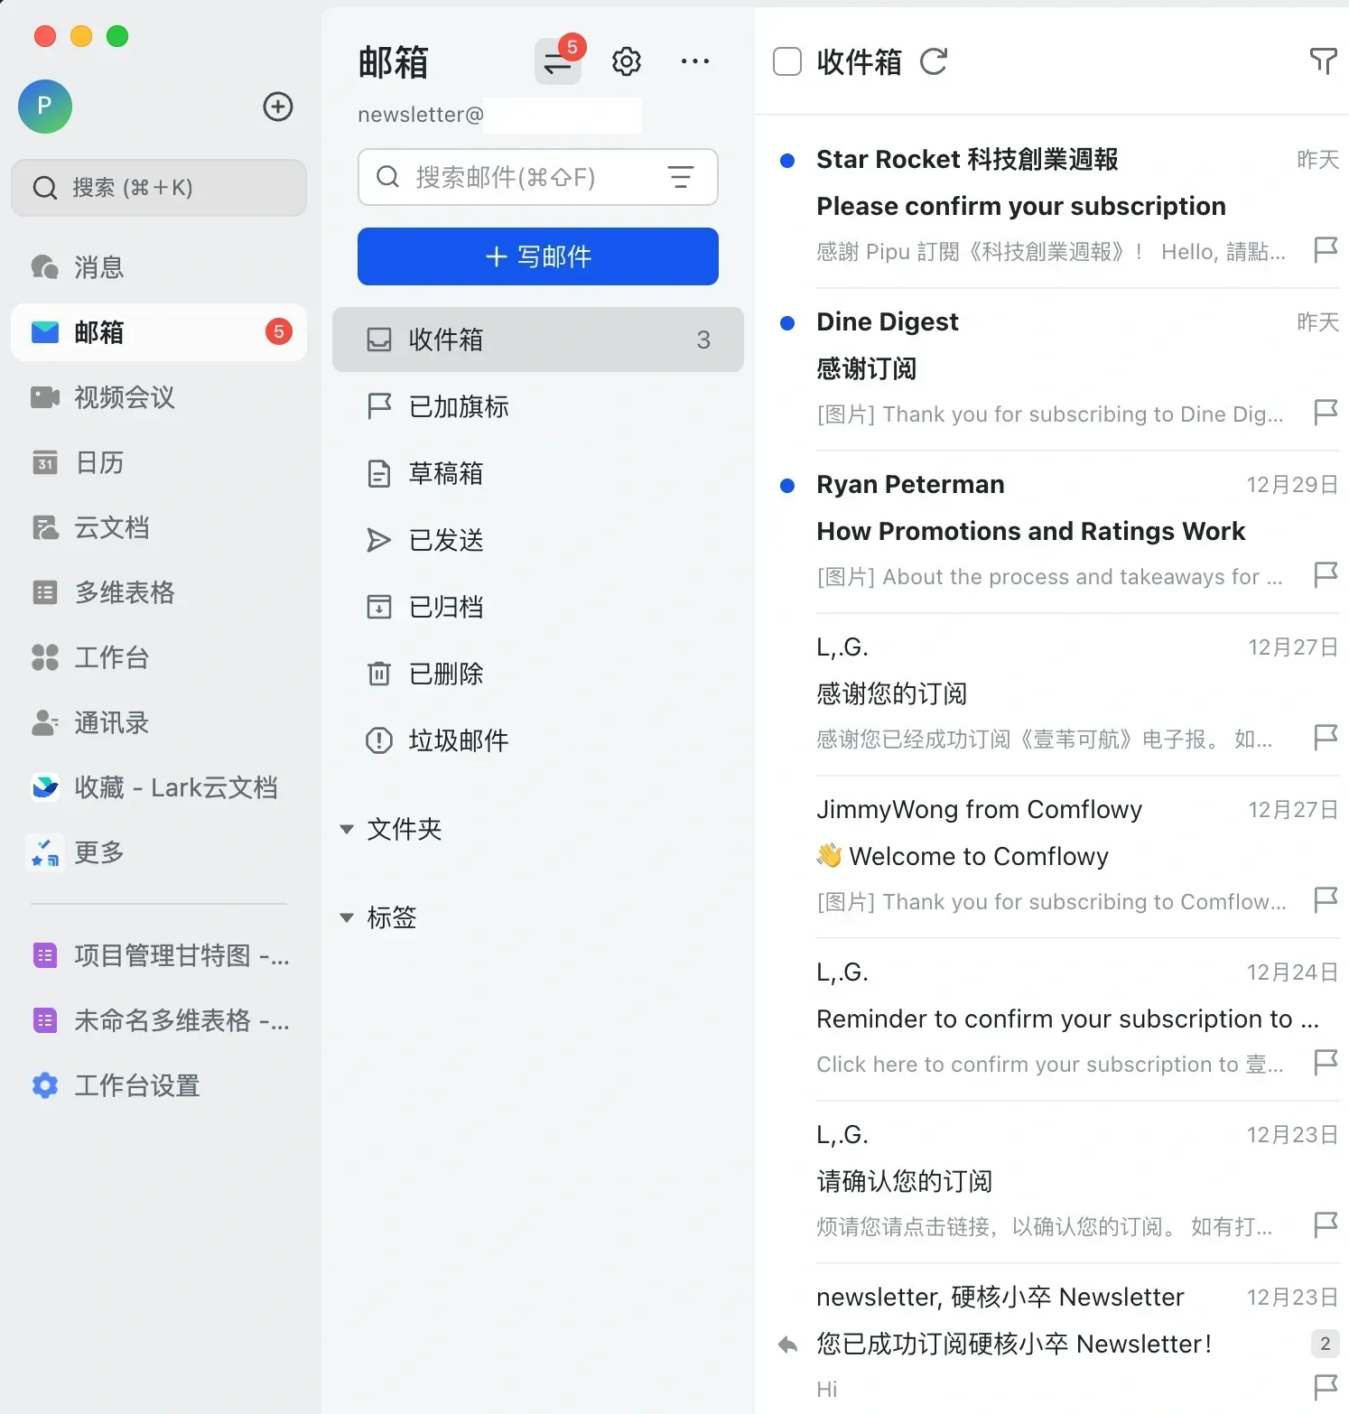The height and width of the screenshot is (1414, 1349).
Task: Click the 写邮件 compose button
Action: pos(538,256)
